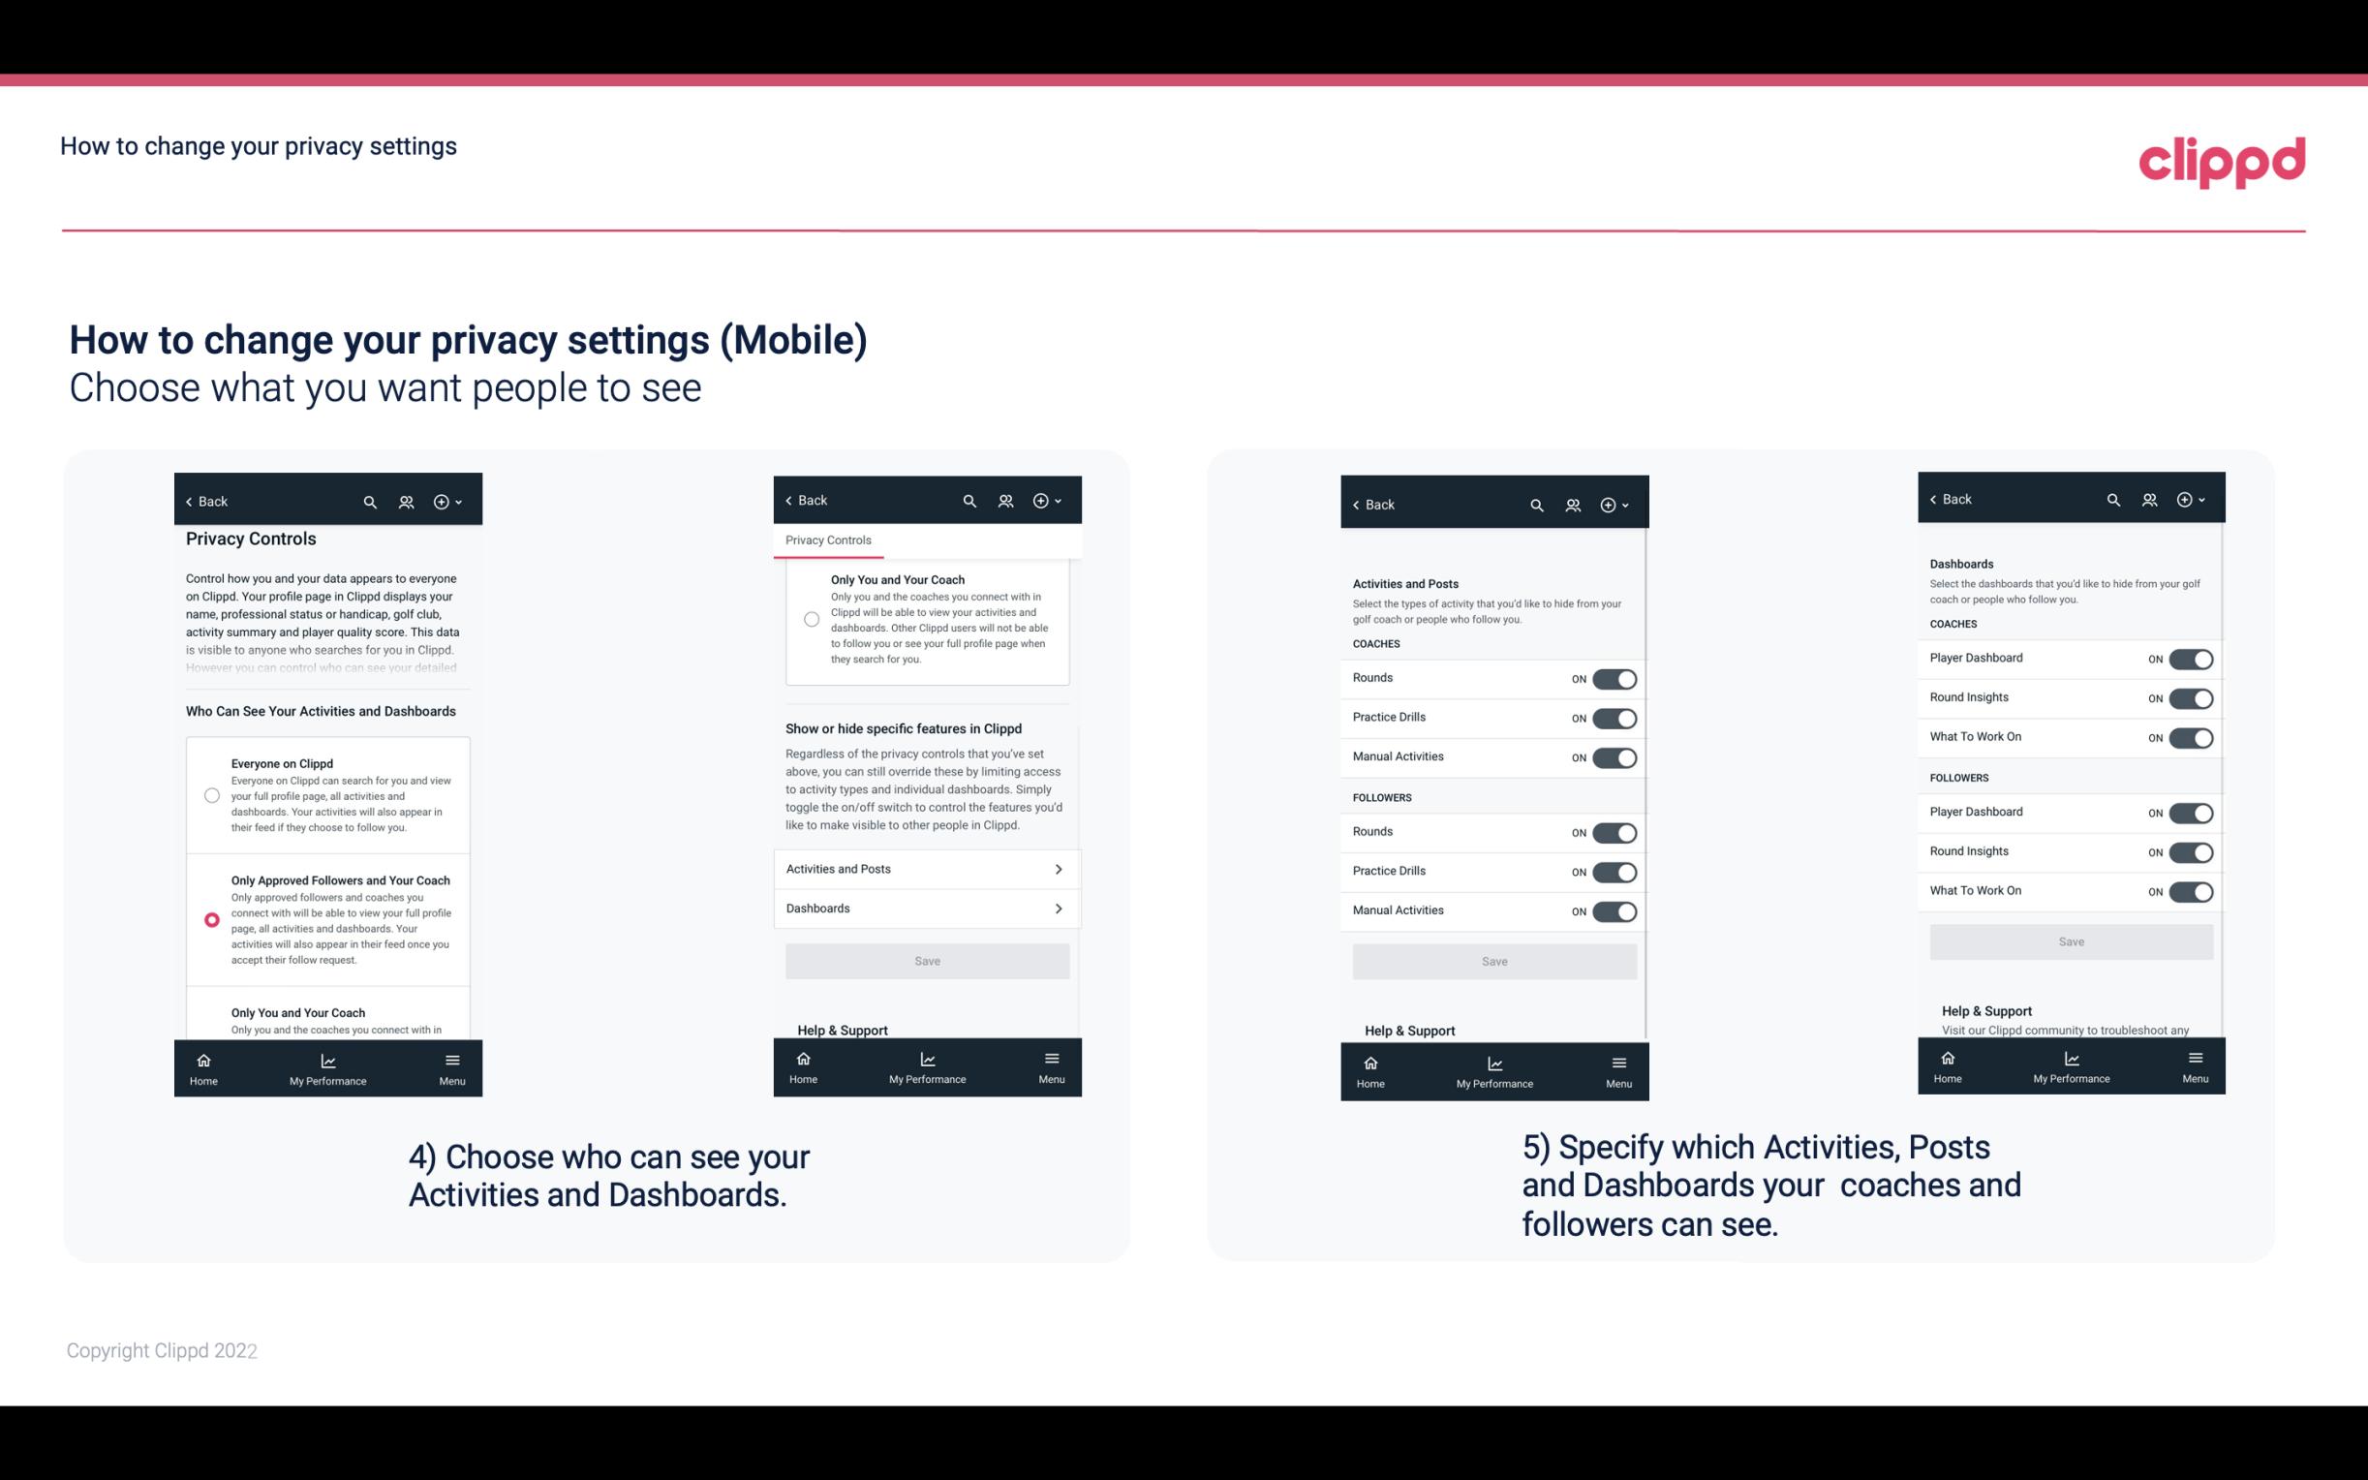Click the Home icon in bottom navigation
The image size is (2368, 1480).
click(202, 1059)
